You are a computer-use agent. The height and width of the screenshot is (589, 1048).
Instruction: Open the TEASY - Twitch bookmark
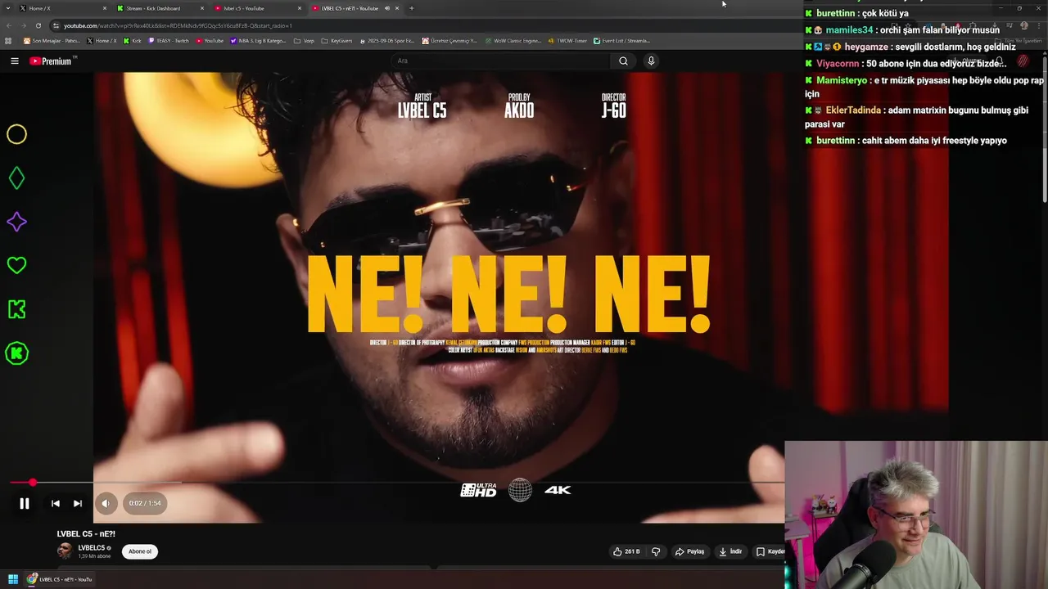[x=169, y=41]
